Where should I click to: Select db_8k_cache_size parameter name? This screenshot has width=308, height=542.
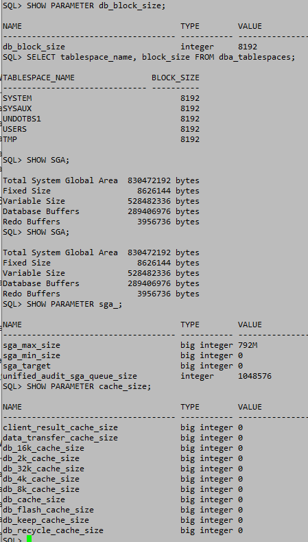tap(41, 489)
